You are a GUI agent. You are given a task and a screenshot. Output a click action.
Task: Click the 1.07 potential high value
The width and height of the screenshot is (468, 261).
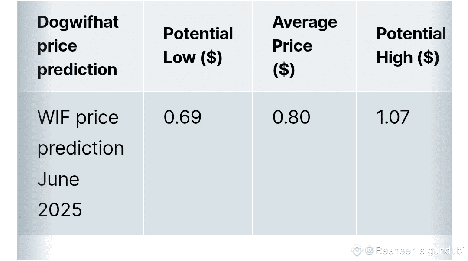393,117
